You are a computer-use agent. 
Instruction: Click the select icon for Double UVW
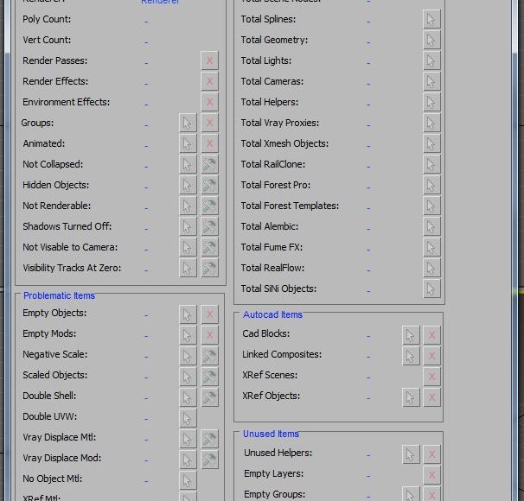188,418
